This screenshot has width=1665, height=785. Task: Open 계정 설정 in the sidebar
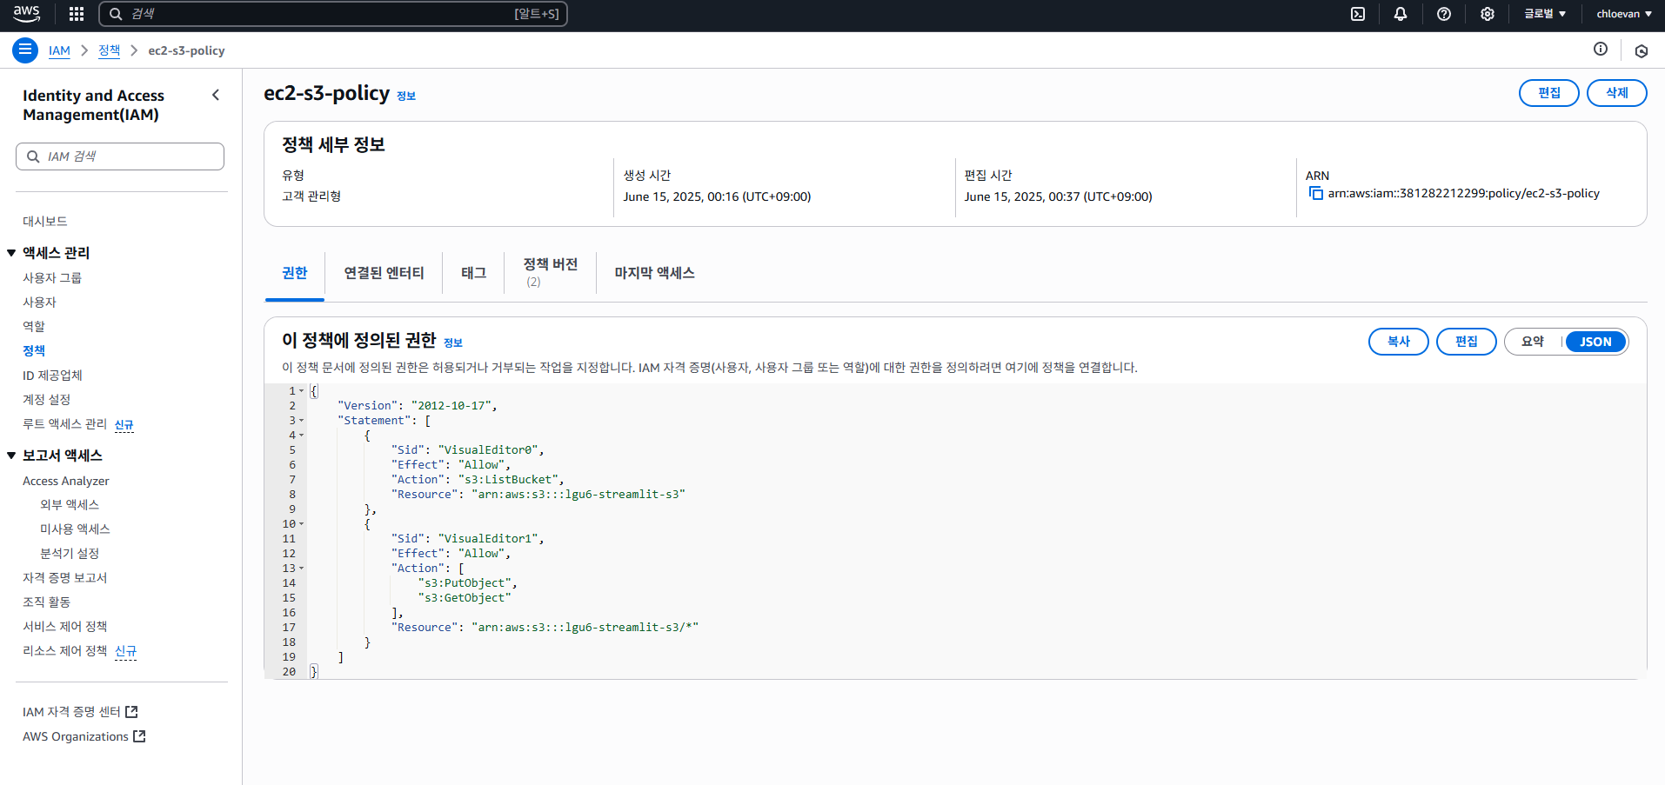click(x=46, y=400)
